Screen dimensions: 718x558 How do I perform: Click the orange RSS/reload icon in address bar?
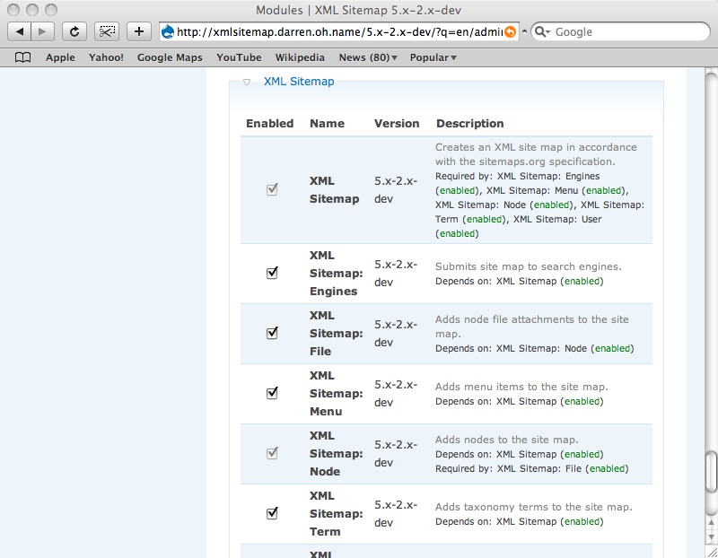pyautogui.click(x=510, y=31)
